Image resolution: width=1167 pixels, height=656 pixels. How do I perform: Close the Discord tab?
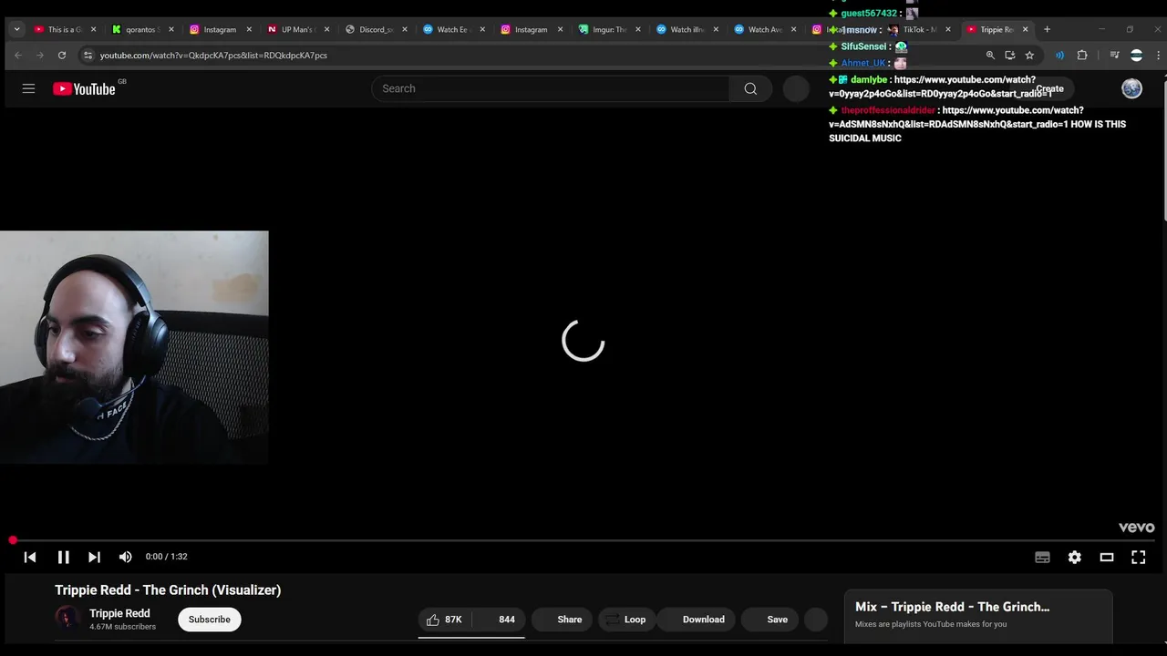click(x=405, y=29)
